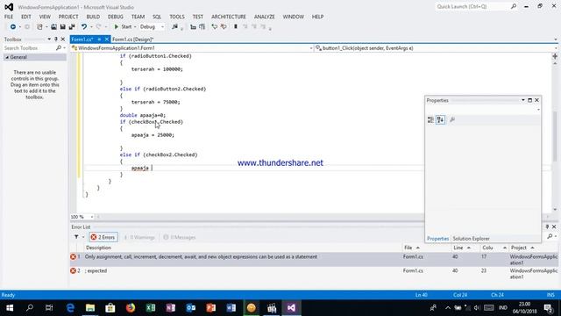Image resolution: width=561 pixels, height=316 pixels.
Task: Click the Error List filter funnel icon
Action: click(x=76, y=237)
